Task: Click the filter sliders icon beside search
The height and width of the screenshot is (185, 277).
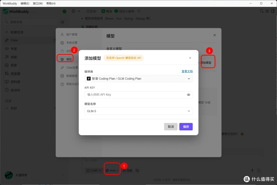Action: click(x=63, y=22)
